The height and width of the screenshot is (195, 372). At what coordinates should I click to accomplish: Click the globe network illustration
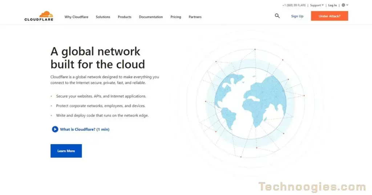click(251, 103)
